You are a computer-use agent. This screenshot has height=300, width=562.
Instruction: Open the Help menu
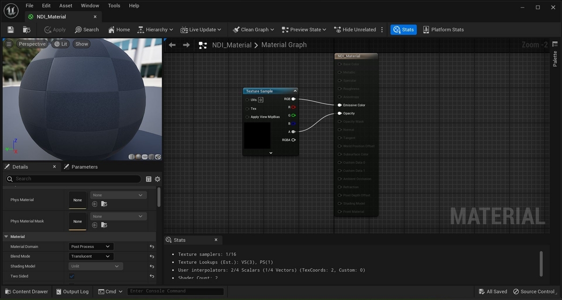134,6
